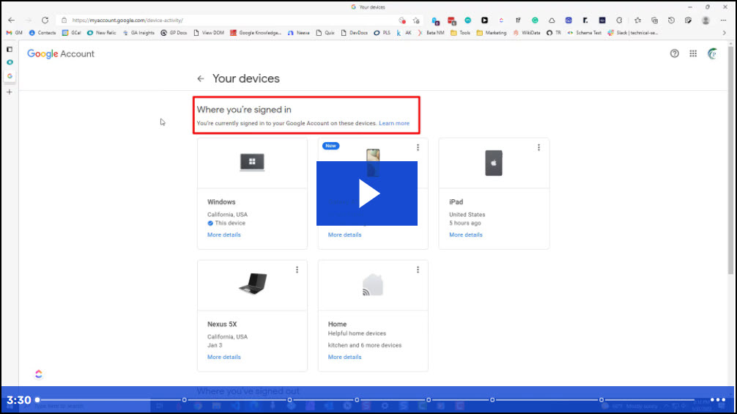
Task: Expand the Tools bookmarks folder
Action: tap(461, 33)
